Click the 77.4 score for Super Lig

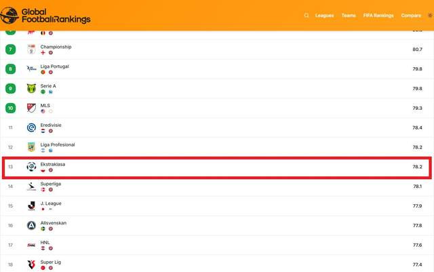[418, 265]
